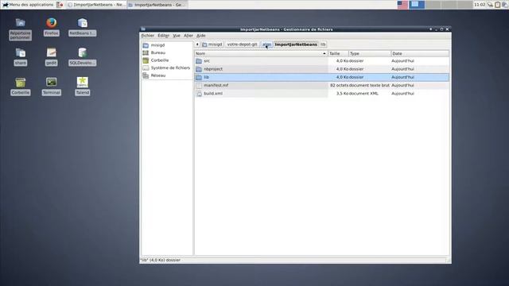Click the clock showing 11:02
This screenshot has width=509, height=286.
(x=480, y=5)
